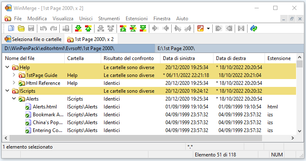The width and height of the screenshot is (306, 161).
Task: Click the Copy Left arrow icon
Action: pyautogui.click(x=165, y=29)
